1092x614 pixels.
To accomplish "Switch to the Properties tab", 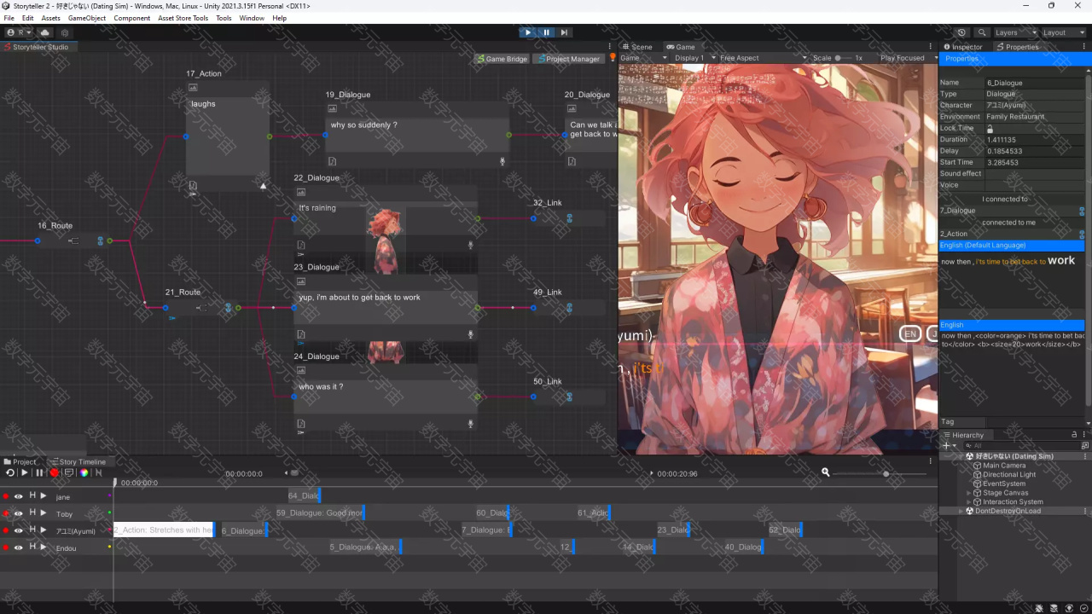I will [x=1017, y=47].
